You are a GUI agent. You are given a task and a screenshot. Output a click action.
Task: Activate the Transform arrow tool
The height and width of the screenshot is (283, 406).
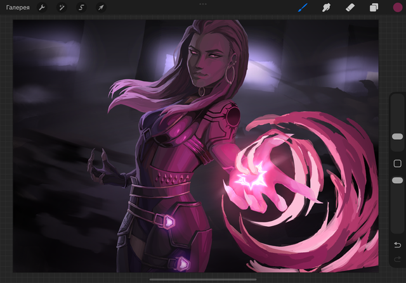click(x=100, y=8)
